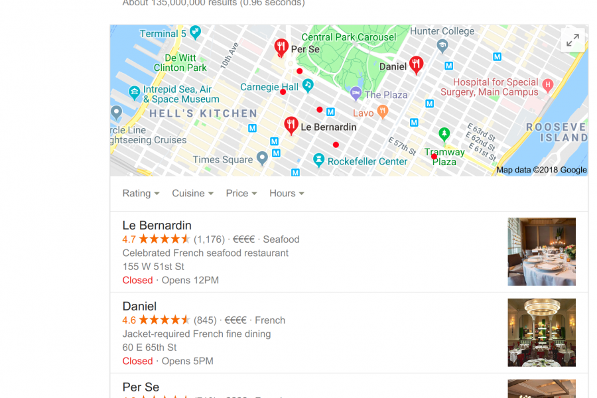Screen dimensions: 597x398
Task: Open the Per Se listing title
Action: click(x=141, y=387)
